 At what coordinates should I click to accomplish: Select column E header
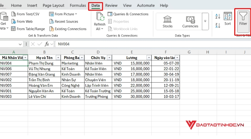[132, 52]
